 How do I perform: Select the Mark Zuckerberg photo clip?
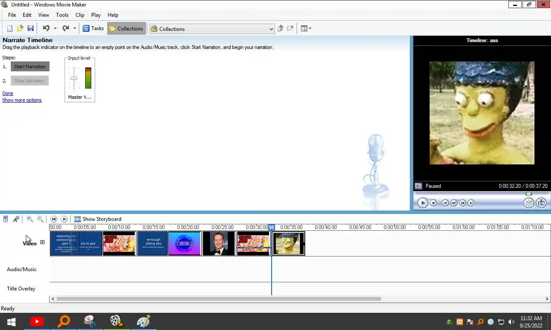pos(220,244)
